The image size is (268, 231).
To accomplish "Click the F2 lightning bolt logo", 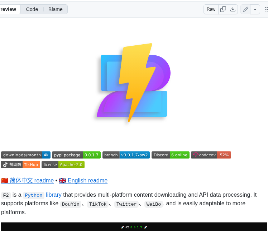I will (134, 83).
